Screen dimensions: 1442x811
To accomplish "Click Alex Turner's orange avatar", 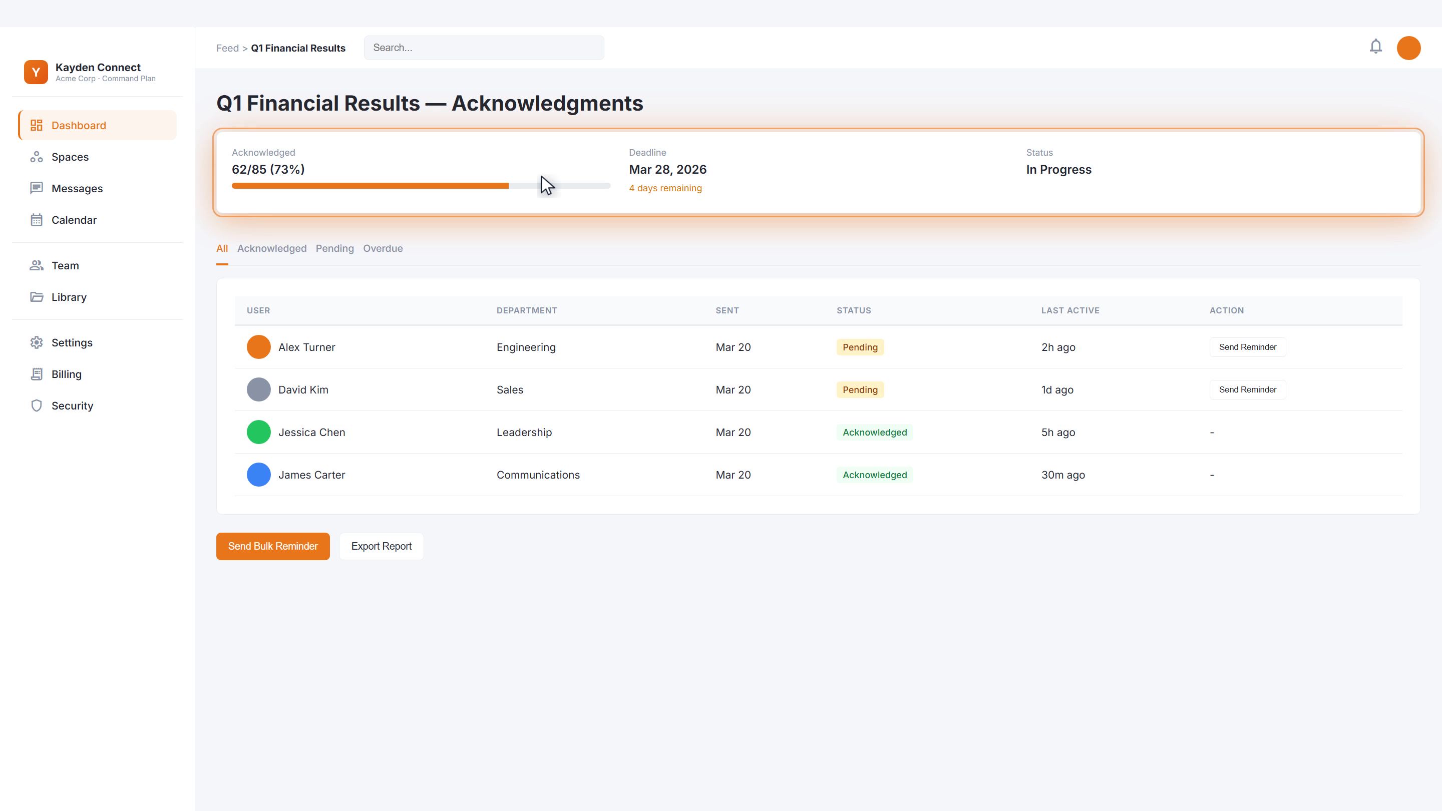I will pos(259,347).
